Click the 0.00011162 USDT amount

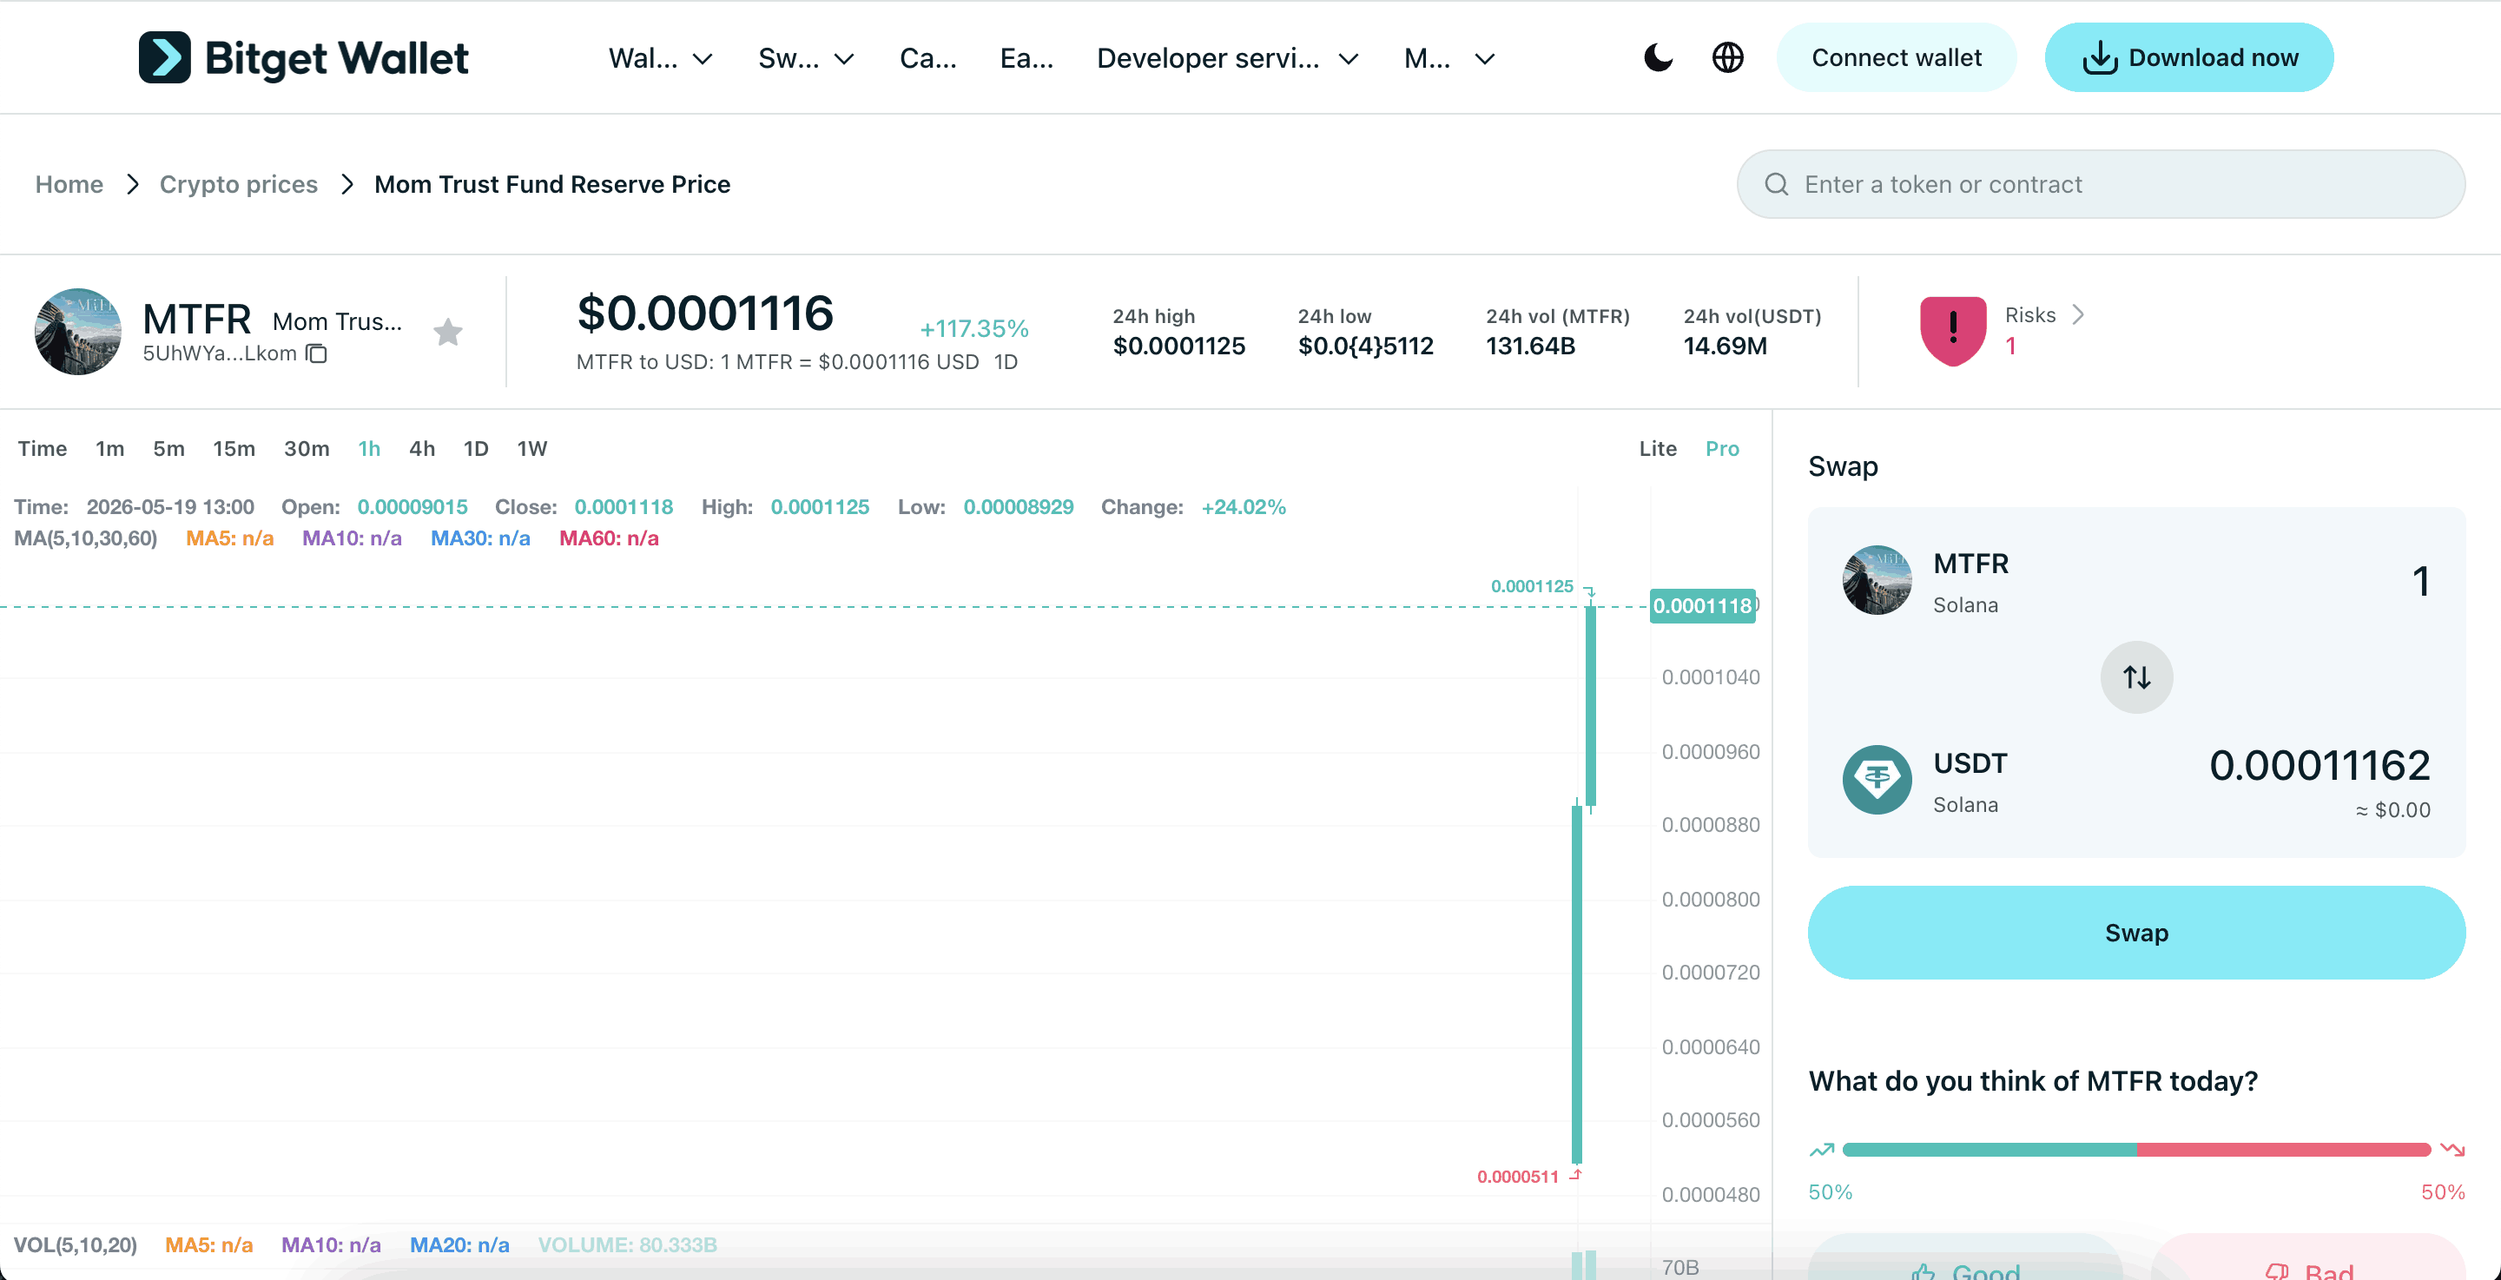click(2320, 765)
